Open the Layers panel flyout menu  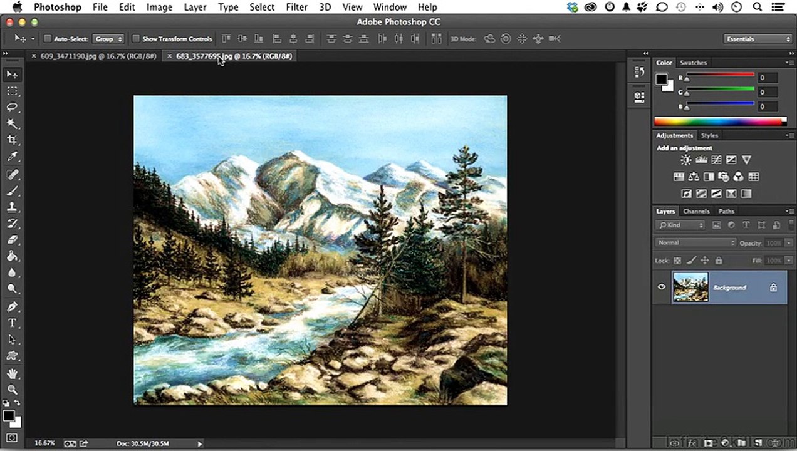tap(789, 211)
